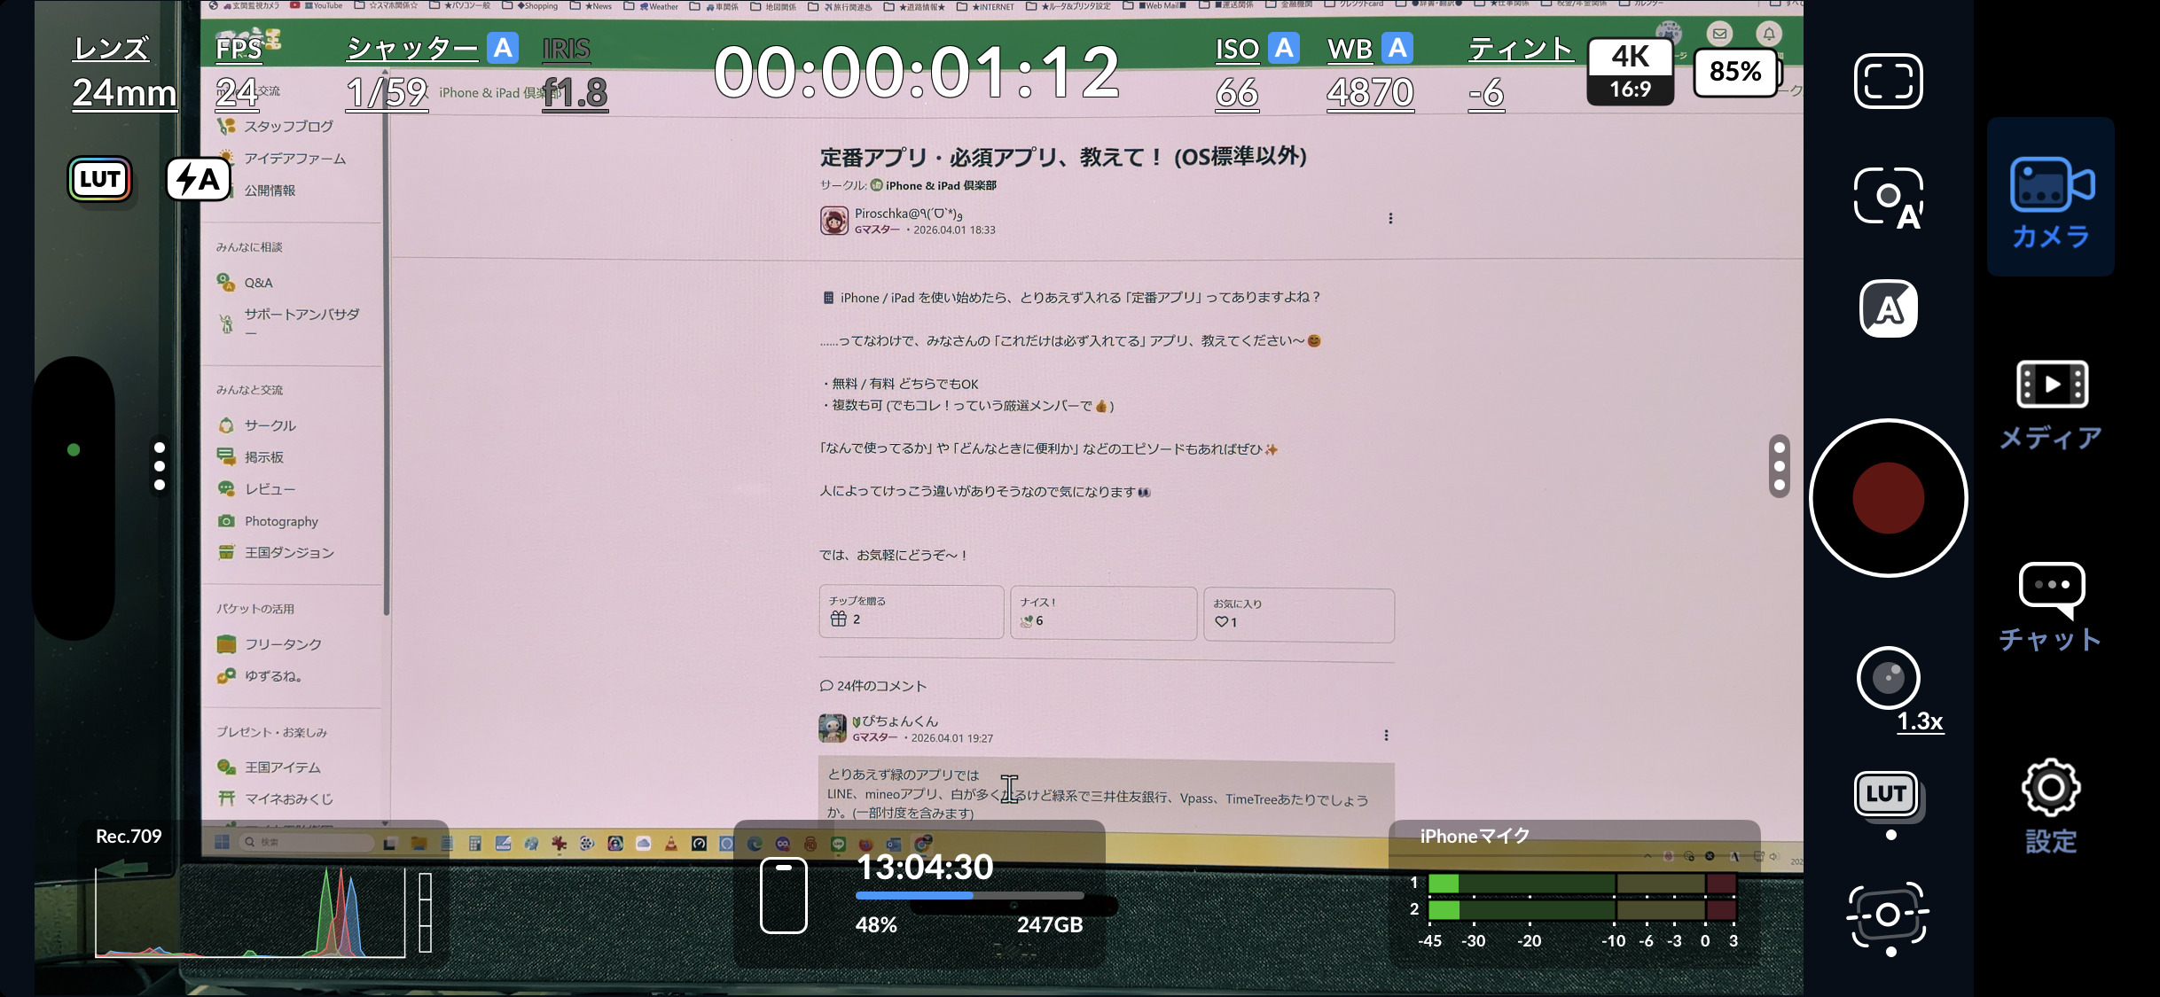Toggle the frame guides icon
Screen dimensions: 2160x997
tap(1888, 82)
